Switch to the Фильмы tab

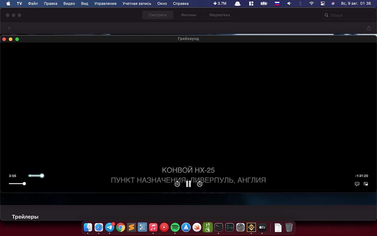pyautogui.click(x=188, y=15)
